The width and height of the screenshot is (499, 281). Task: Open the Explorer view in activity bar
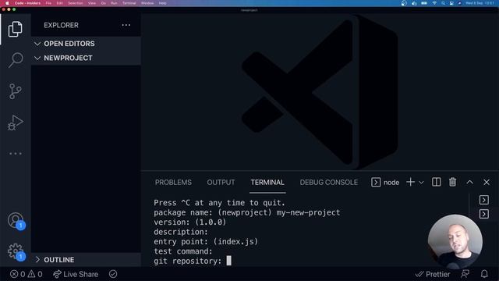click(15, 29)
